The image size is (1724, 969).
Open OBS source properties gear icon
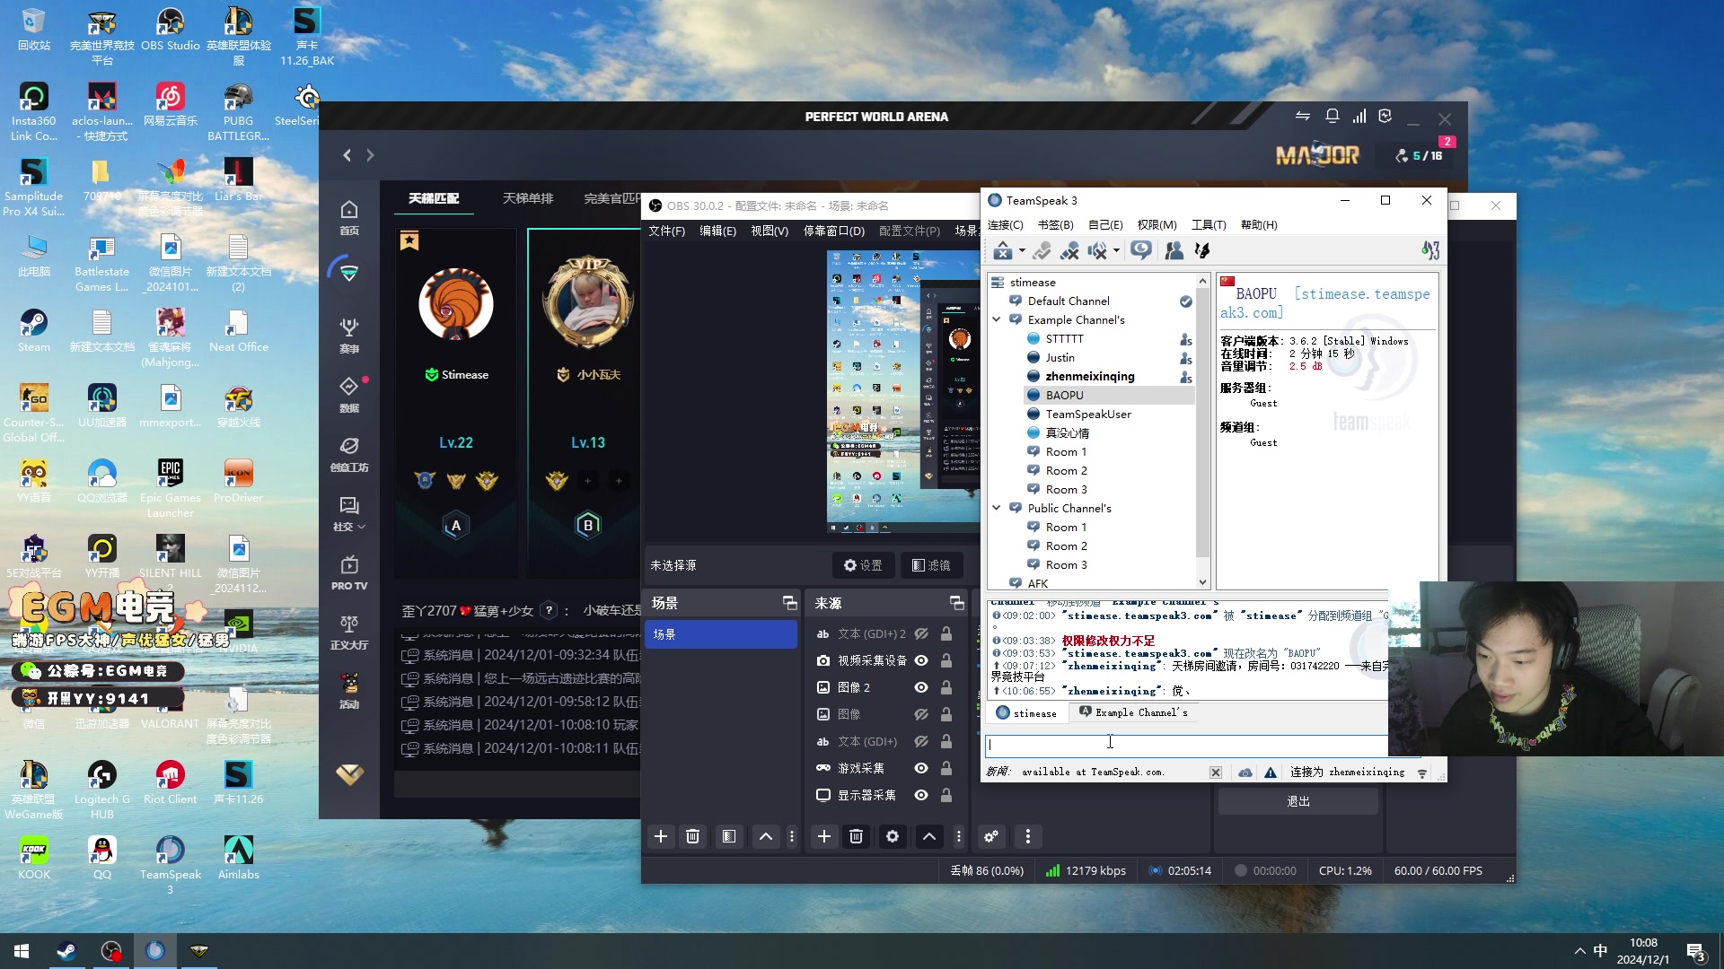point(892,836)
